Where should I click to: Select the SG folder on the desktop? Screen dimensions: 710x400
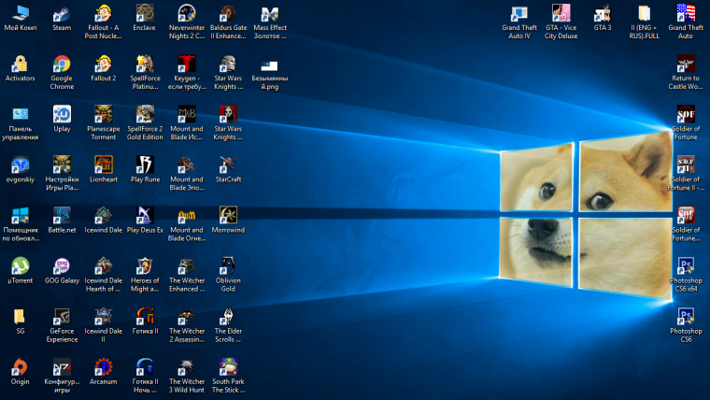pos(20,316)
